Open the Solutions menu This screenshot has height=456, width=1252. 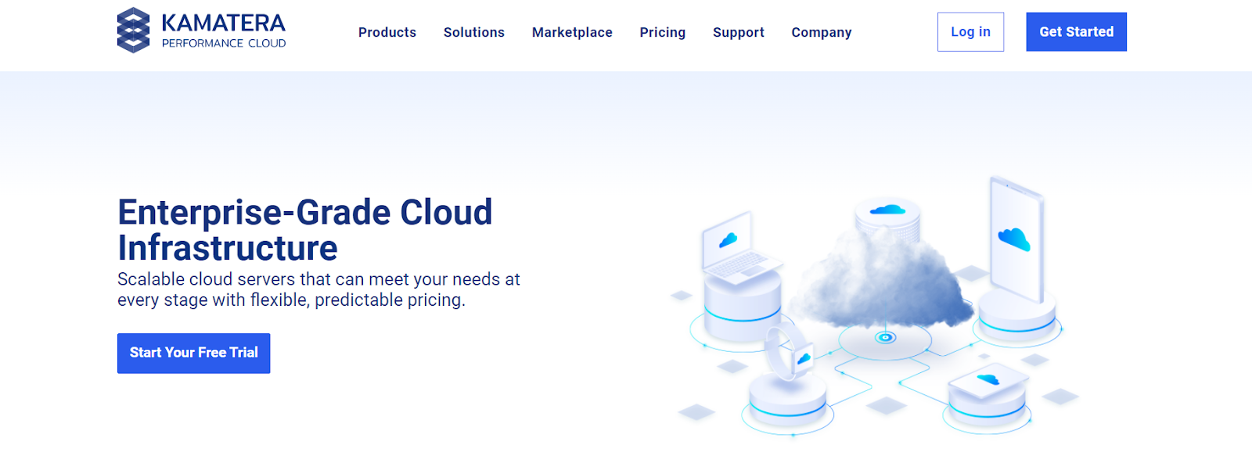pyautogui.click(x=474, y=32)
